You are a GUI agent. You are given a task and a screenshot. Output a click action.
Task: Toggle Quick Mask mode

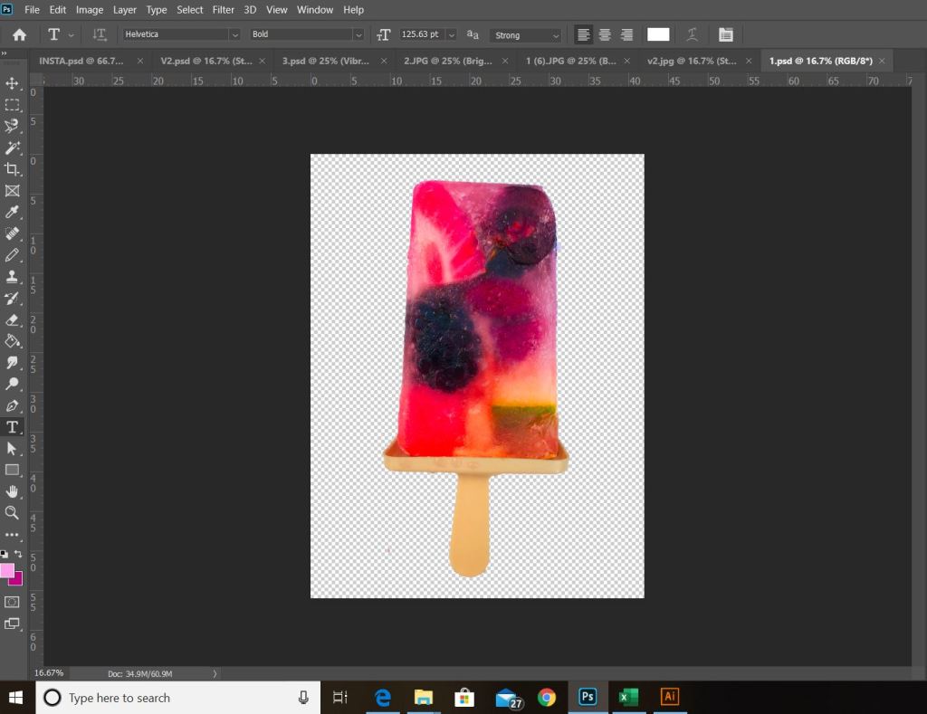click(x=13, y=602)
